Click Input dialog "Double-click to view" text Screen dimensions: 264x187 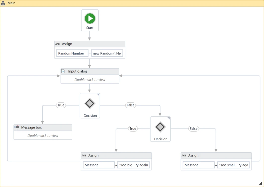tap(90, 80)
